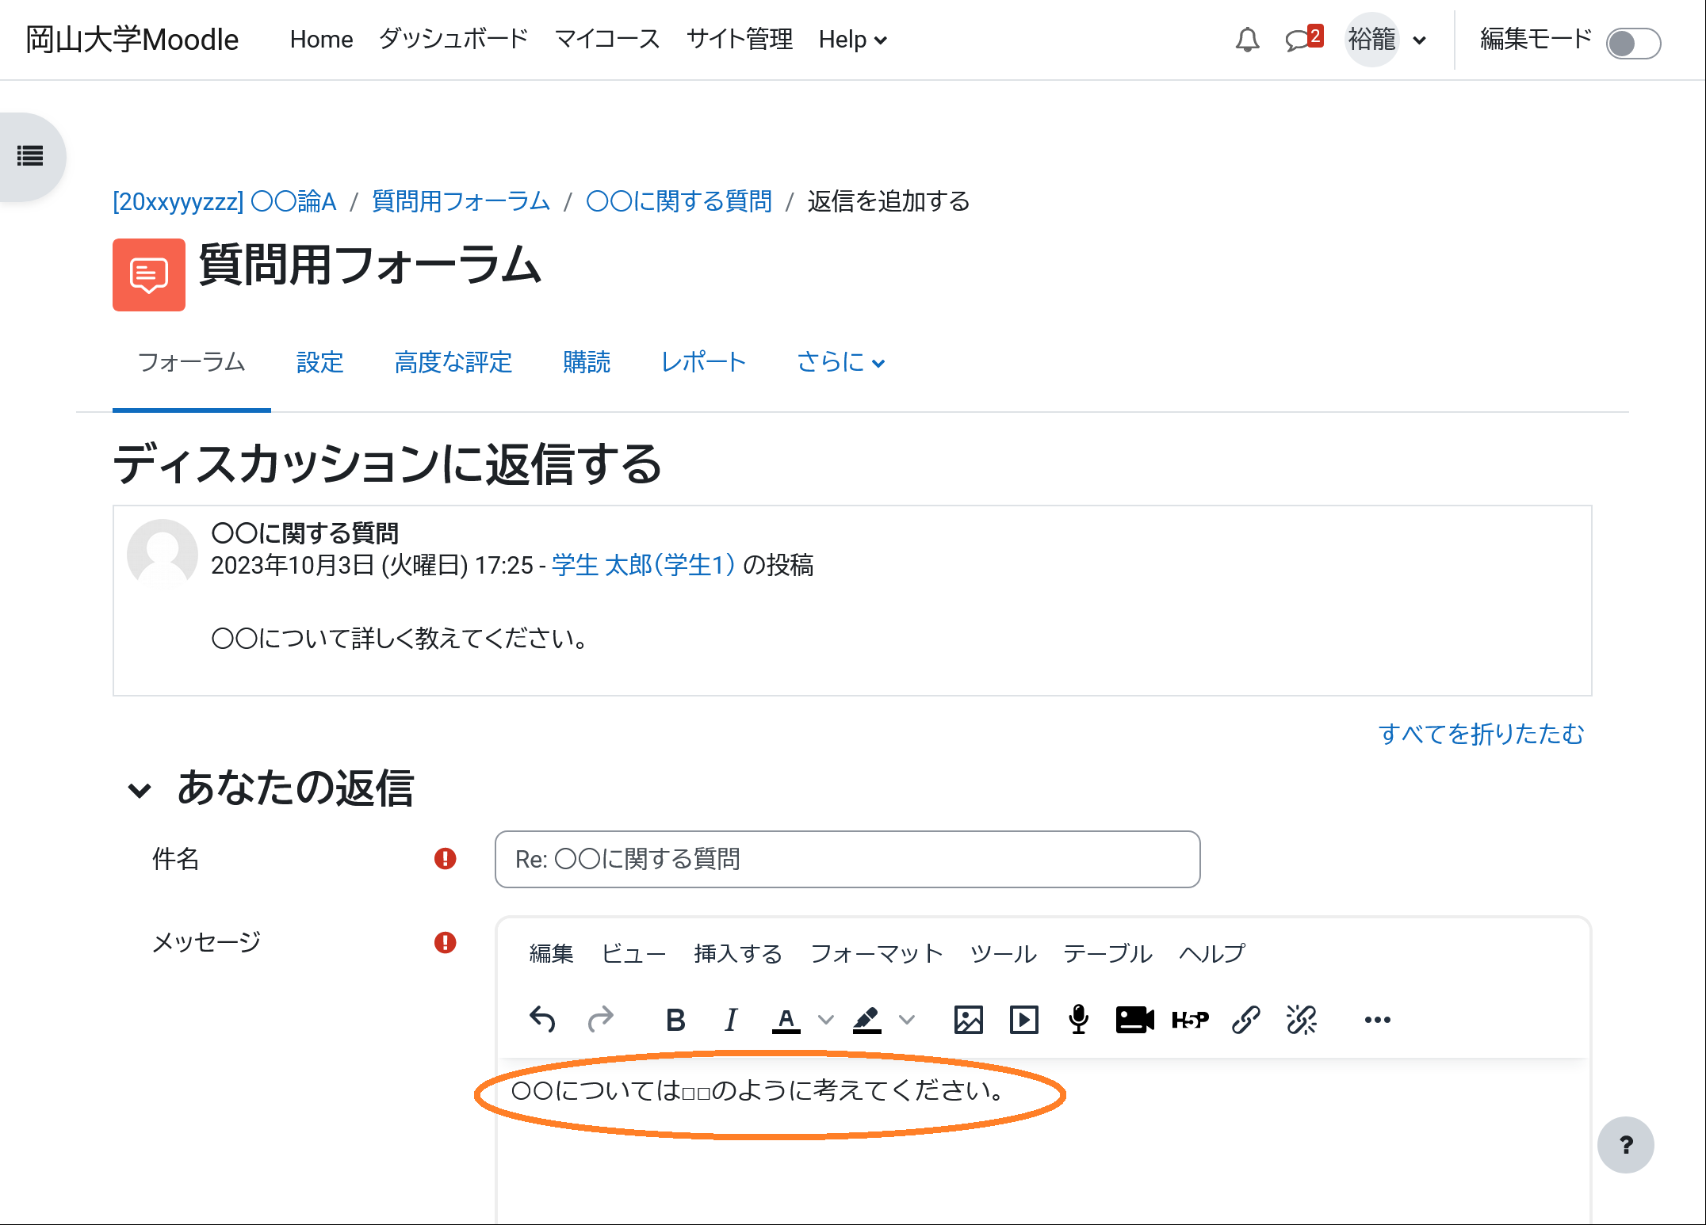Open the round help question mark button
This screenshot has width=1706, height=1225.
point(1626,1145)
